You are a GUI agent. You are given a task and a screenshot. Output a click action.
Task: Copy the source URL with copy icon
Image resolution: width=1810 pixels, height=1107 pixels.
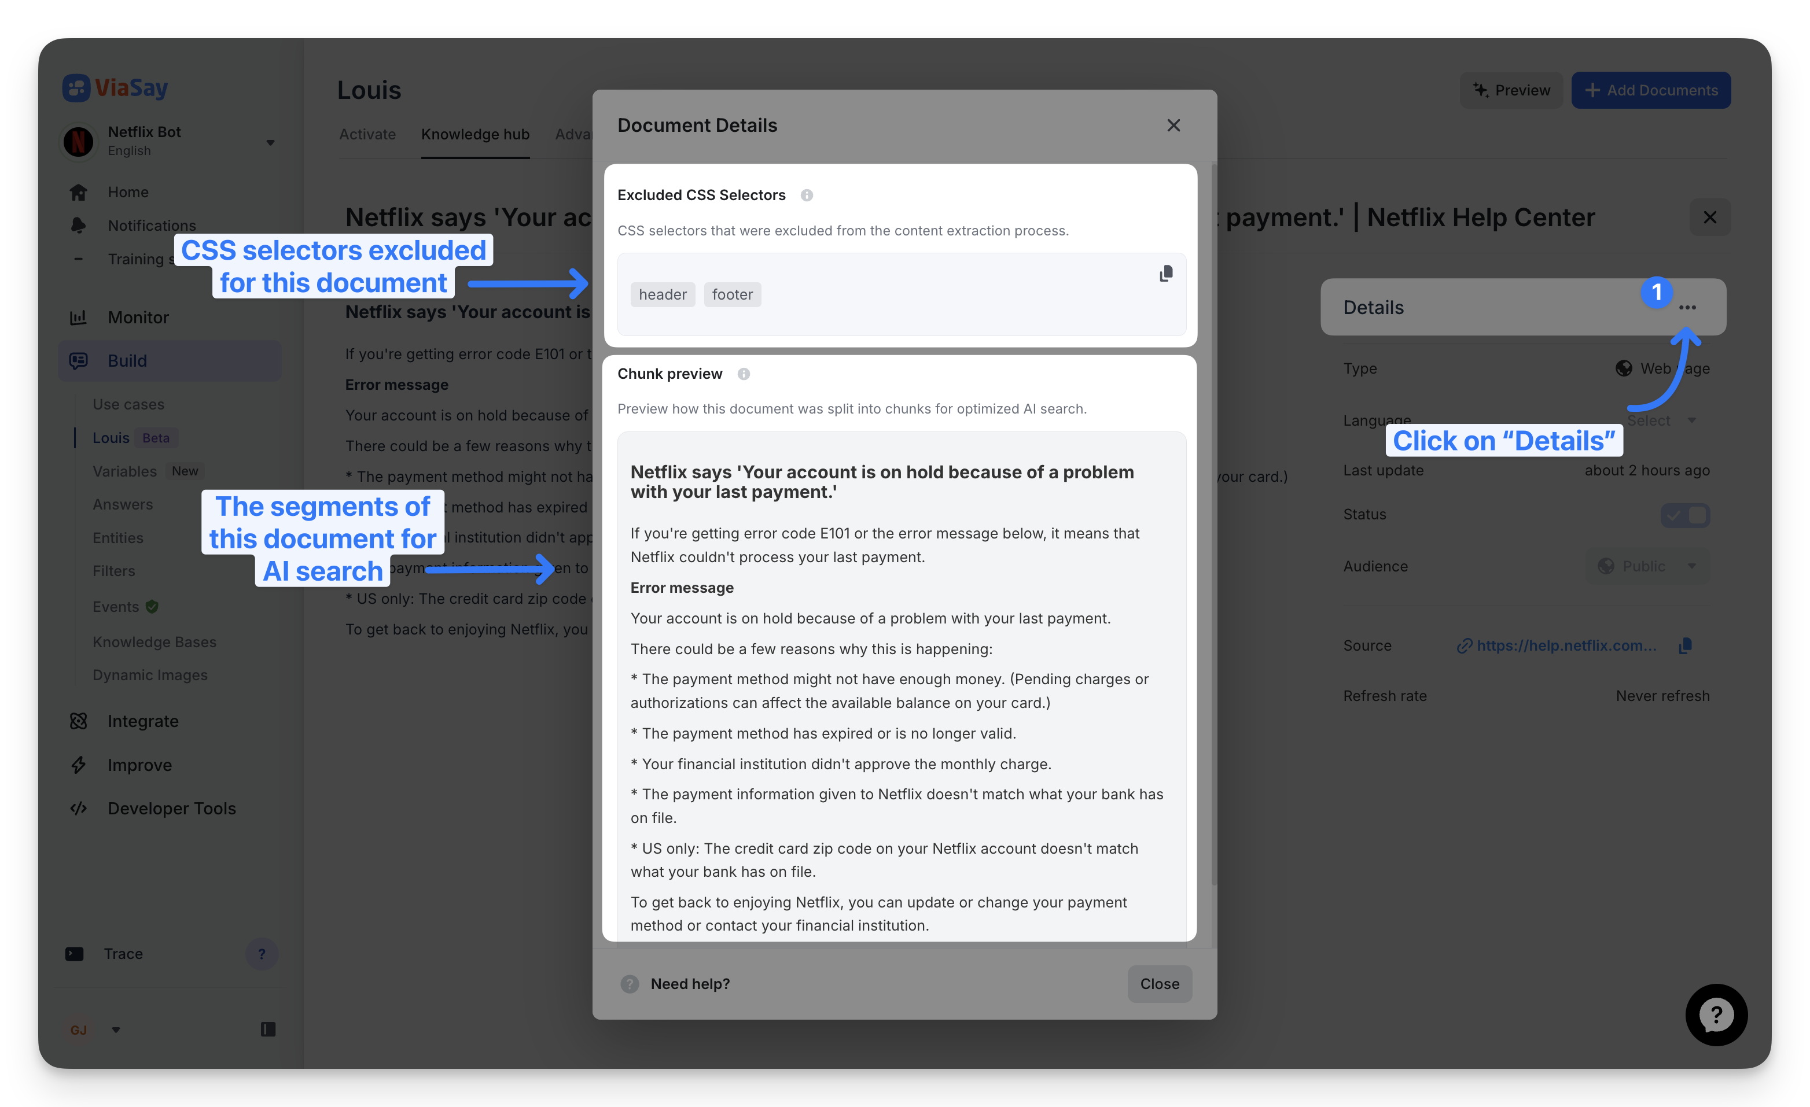pos(1686,646)
